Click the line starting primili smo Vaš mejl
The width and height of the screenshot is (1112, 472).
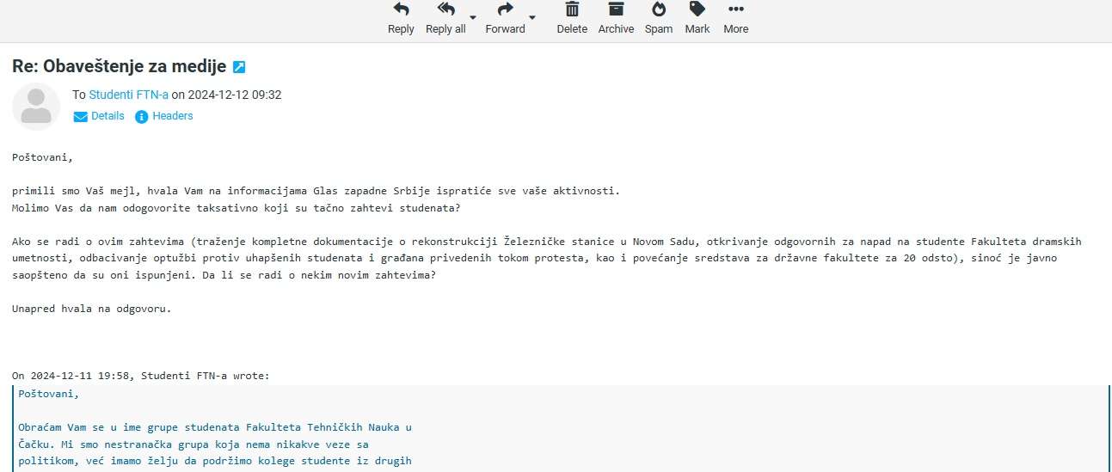click(316, 191)
